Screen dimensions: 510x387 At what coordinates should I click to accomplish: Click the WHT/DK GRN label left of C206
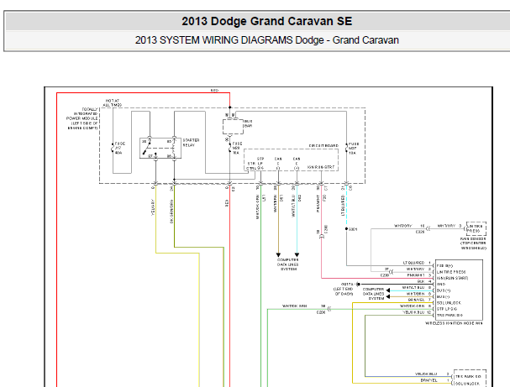click(294, 306)
